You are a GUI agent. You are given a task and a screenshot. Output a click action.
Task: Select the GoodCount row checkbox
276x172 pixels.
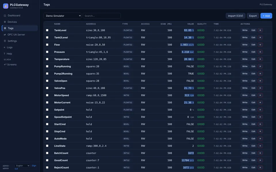pos(47,160)
